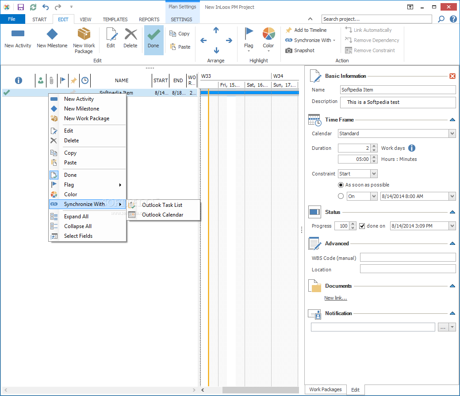Choose Select Fields in context menu

88,236
